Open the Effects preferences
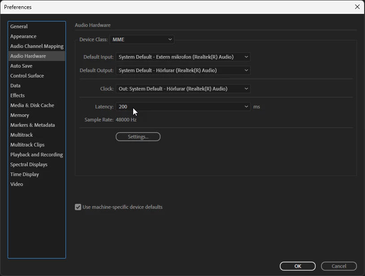 [x=37, y=95]
